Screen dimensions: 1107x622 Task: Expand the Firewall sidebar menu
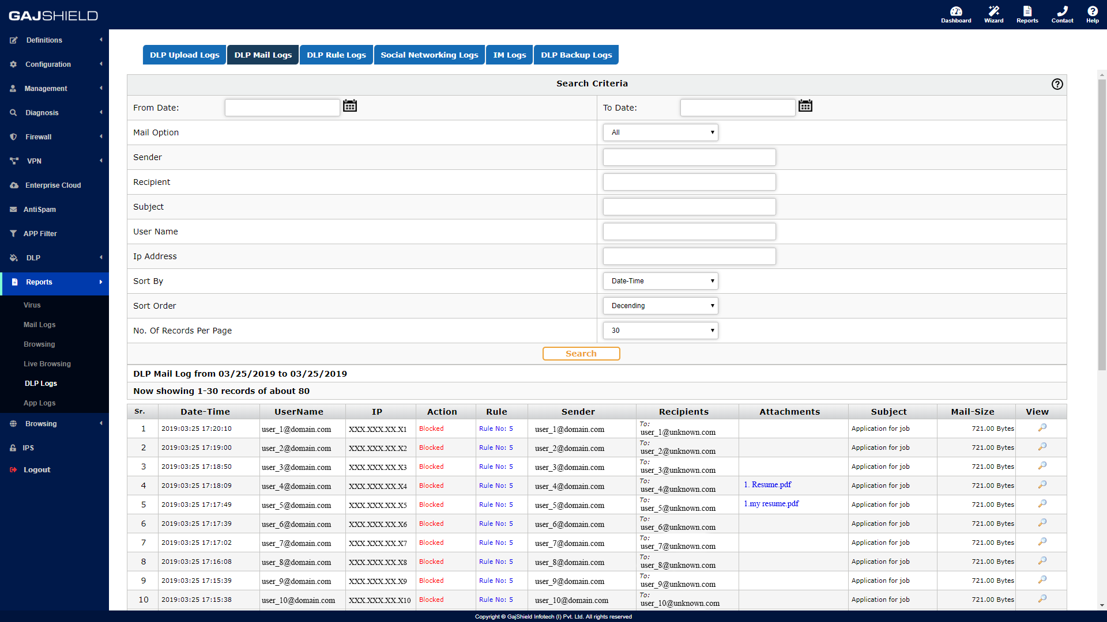pyautogui.click(x=54, y=137)
